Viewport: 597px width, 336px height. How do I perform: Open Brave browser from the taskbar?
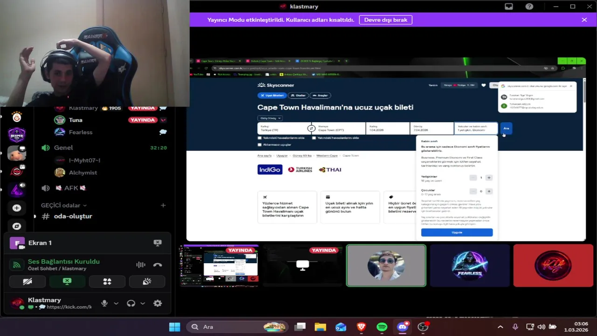[x=361, y=327]
